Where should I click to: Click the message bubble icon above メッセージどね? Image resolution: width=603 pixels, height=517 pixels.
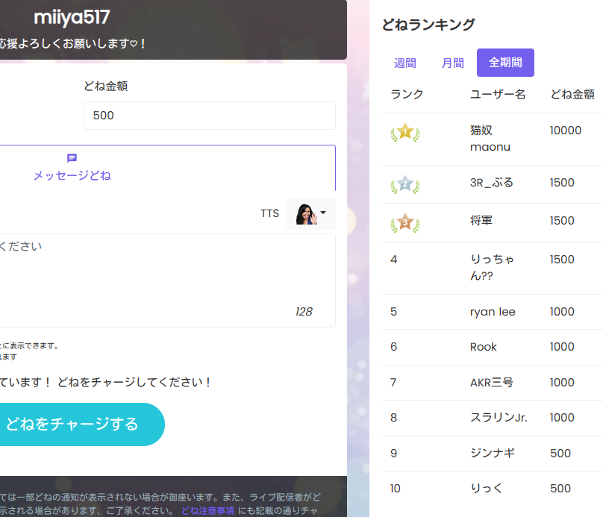(x=72, y=158)
